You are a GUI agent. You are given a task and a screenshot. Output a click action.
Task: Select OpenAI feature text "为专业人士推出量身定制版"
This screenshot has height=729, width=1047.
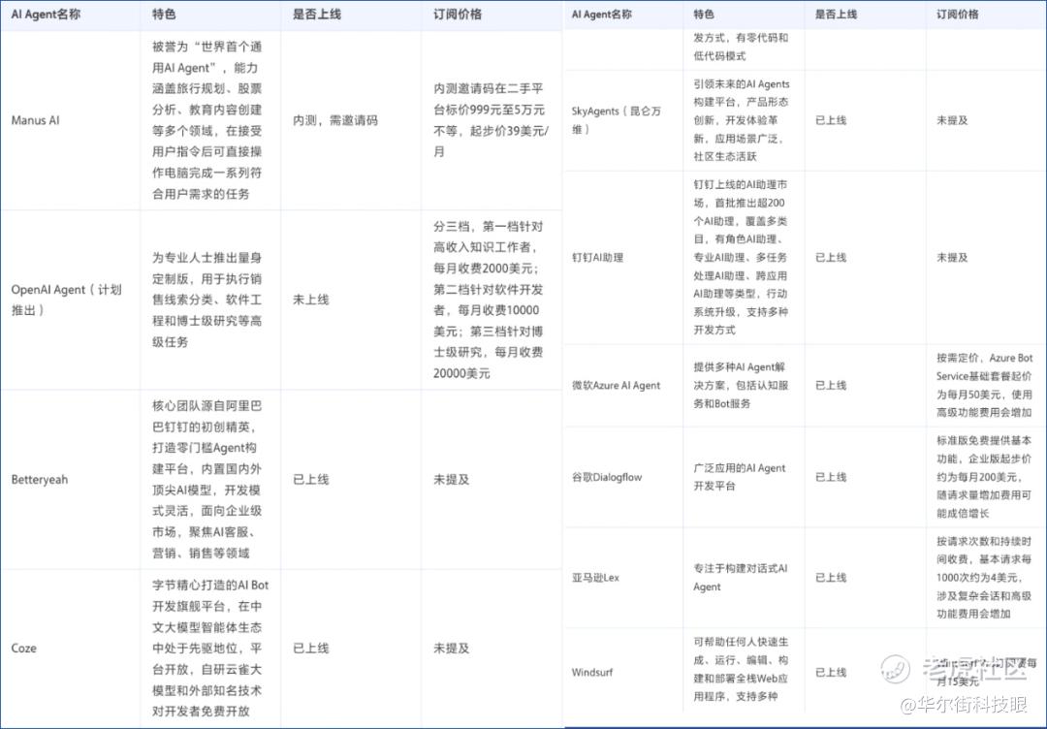(x=206, y=268)
